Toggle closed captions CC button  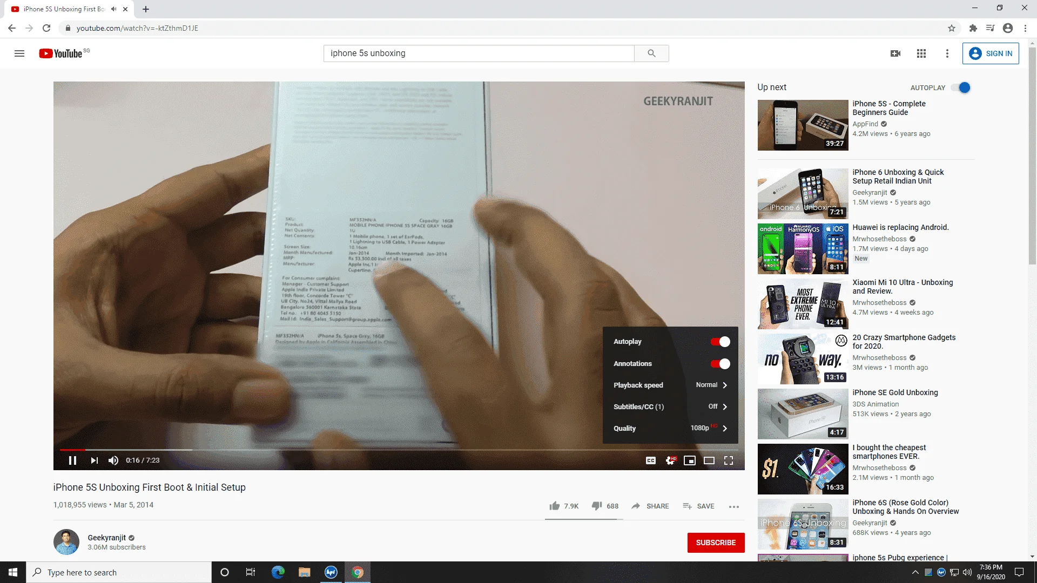tap(651, 460)
